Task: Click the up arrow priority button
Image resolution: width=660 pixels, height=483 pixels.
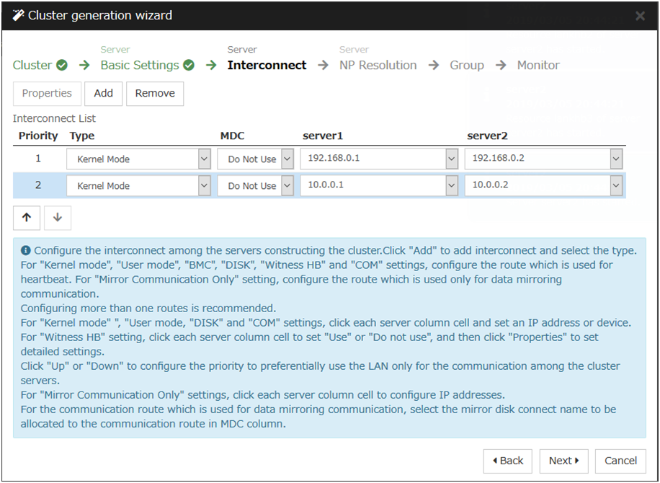Action: tap(26, 218)
